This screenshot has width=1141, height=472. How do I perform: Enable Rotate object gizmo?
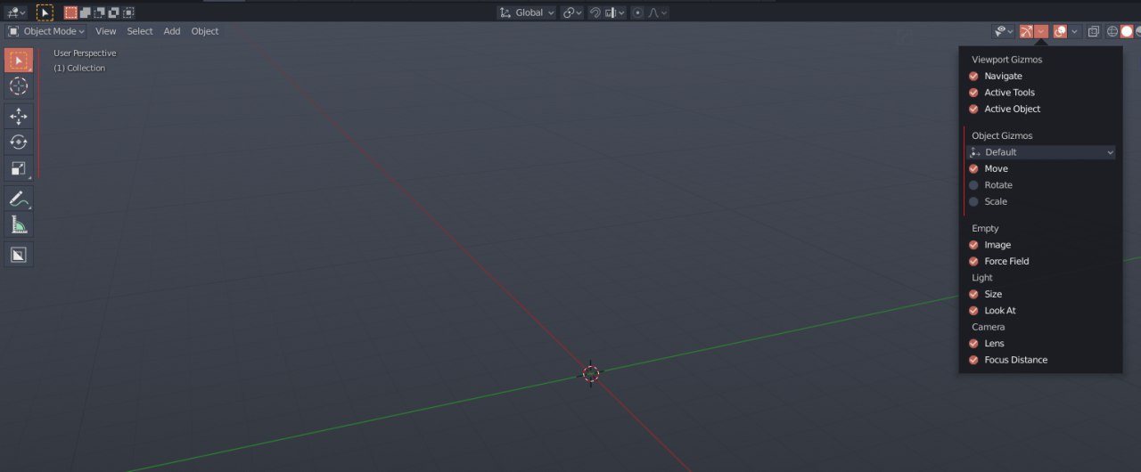973,185
